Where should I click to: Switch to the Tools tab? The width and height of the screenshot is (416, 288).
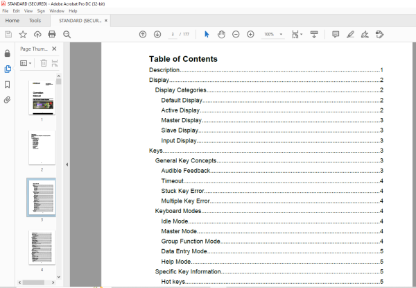click(35, 21)
